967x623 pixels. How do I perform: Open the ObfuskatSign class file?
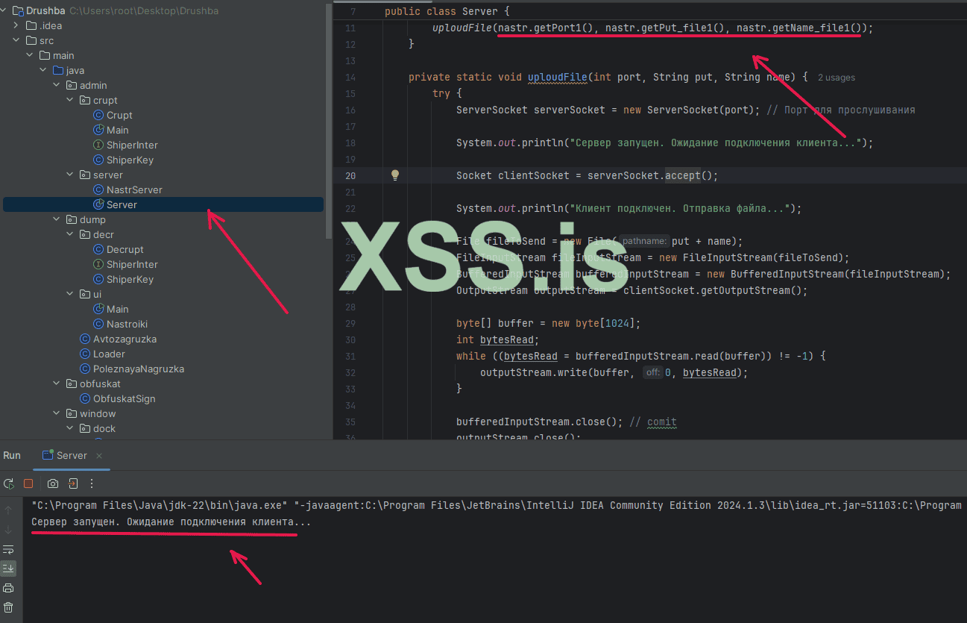(x=125, y=398)
